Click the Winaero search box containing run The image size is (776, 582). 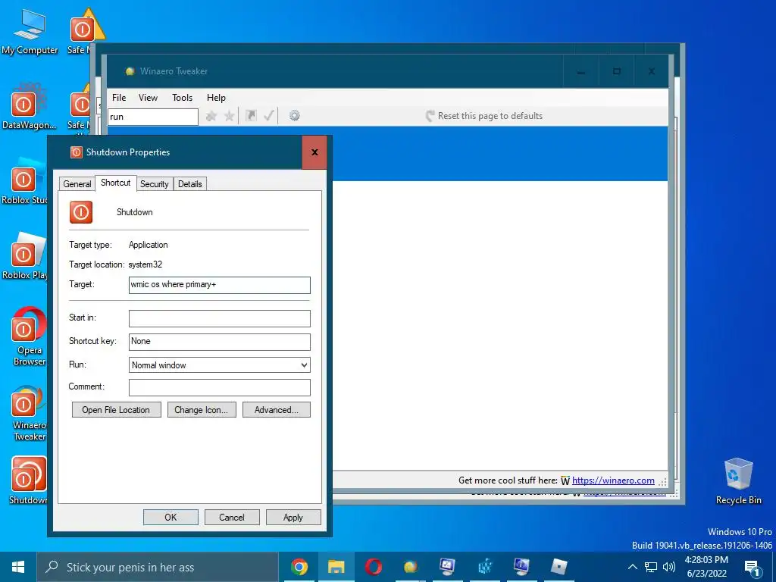[153, 117]
